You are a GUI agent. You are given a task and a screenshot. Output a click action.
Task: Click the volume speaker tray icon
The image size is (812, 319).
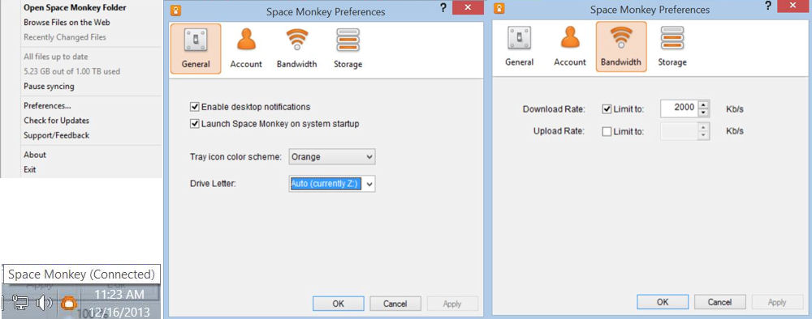click(x=44, y=304)
